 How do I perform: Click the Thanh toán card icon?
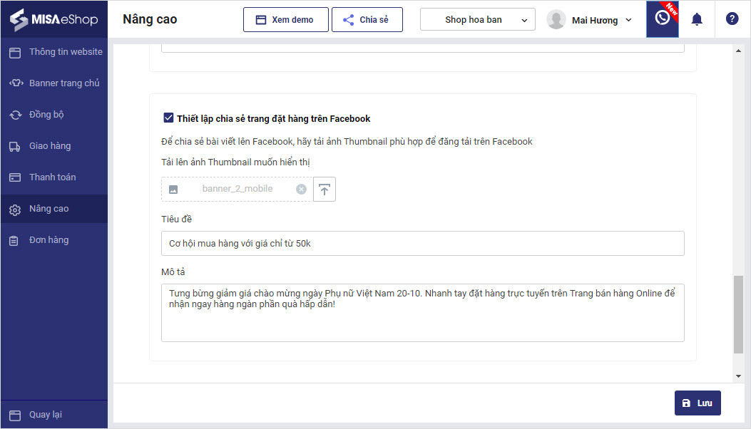[x=15, y=177]
